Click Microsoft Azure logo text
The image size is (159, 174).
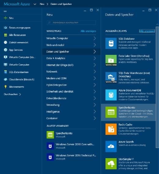[17, 4]
